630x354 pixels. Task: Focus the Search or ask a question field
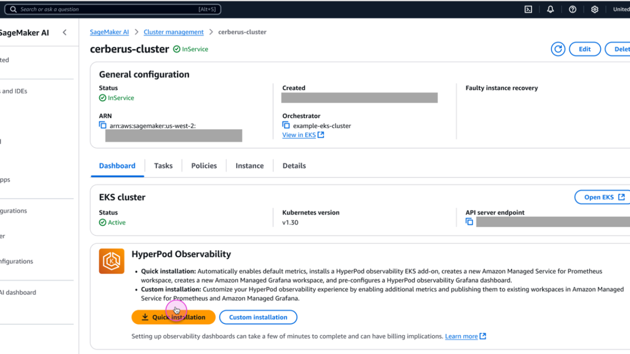pyautogui.click(x=113, y=9)
